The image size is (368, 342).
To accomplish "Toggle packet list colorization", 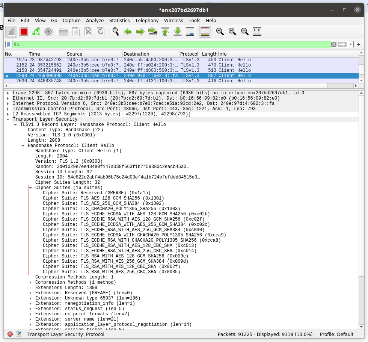I will click(x=205, y=32).
